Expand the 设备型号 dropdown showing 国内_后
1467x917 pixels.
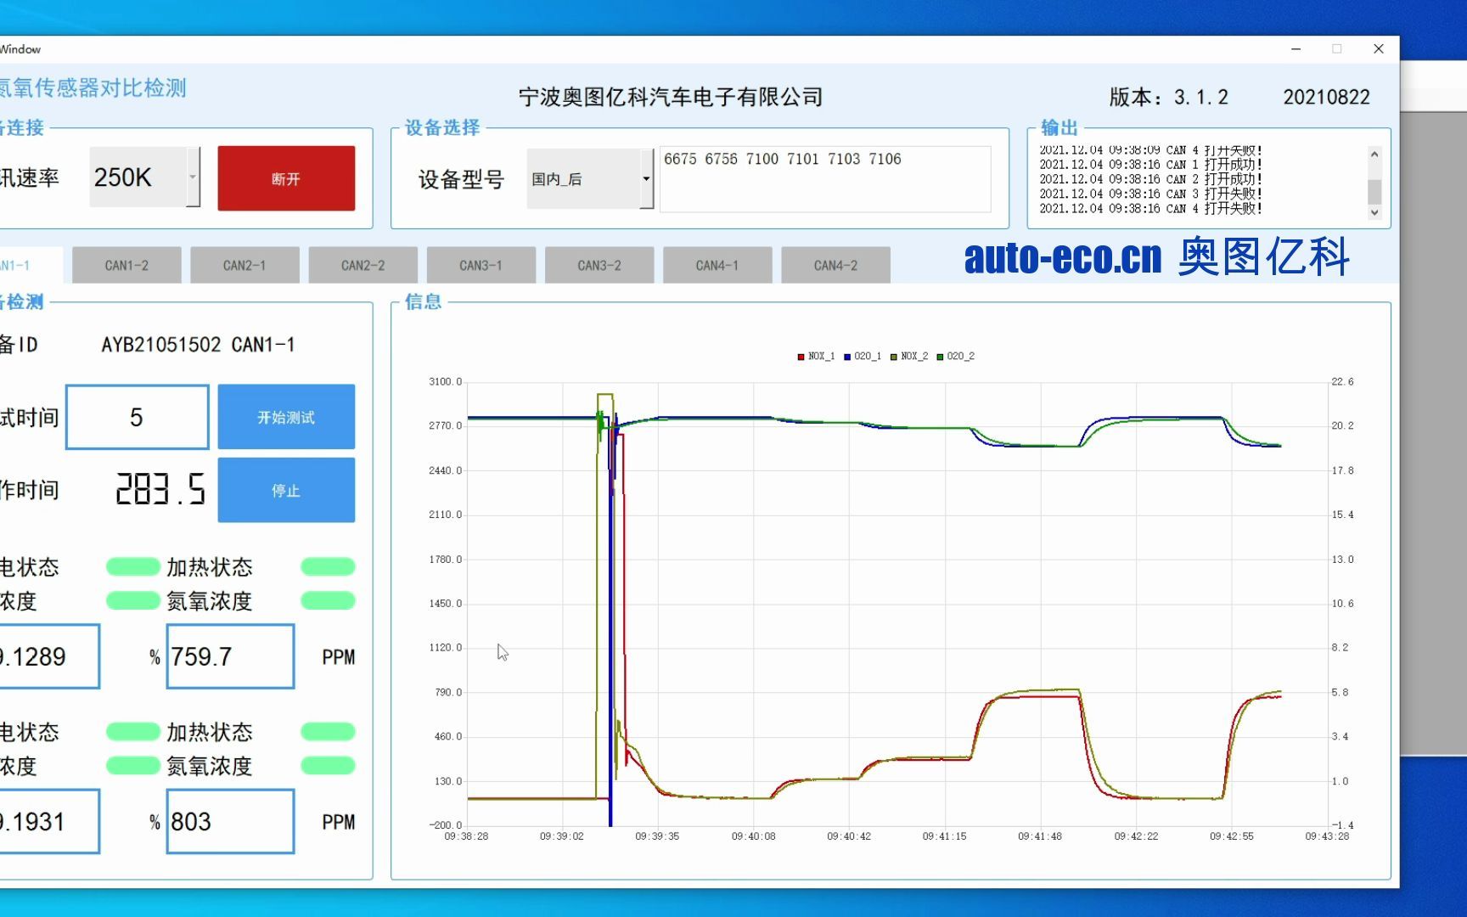pyautogui.click(x=646, y=178)
